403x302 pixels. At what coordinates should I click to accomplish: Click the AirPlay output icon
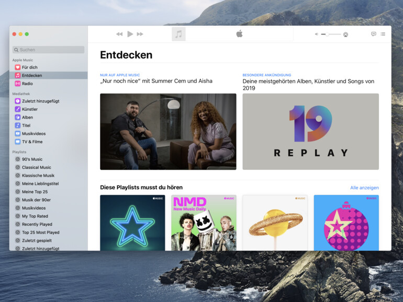point(345,34)
